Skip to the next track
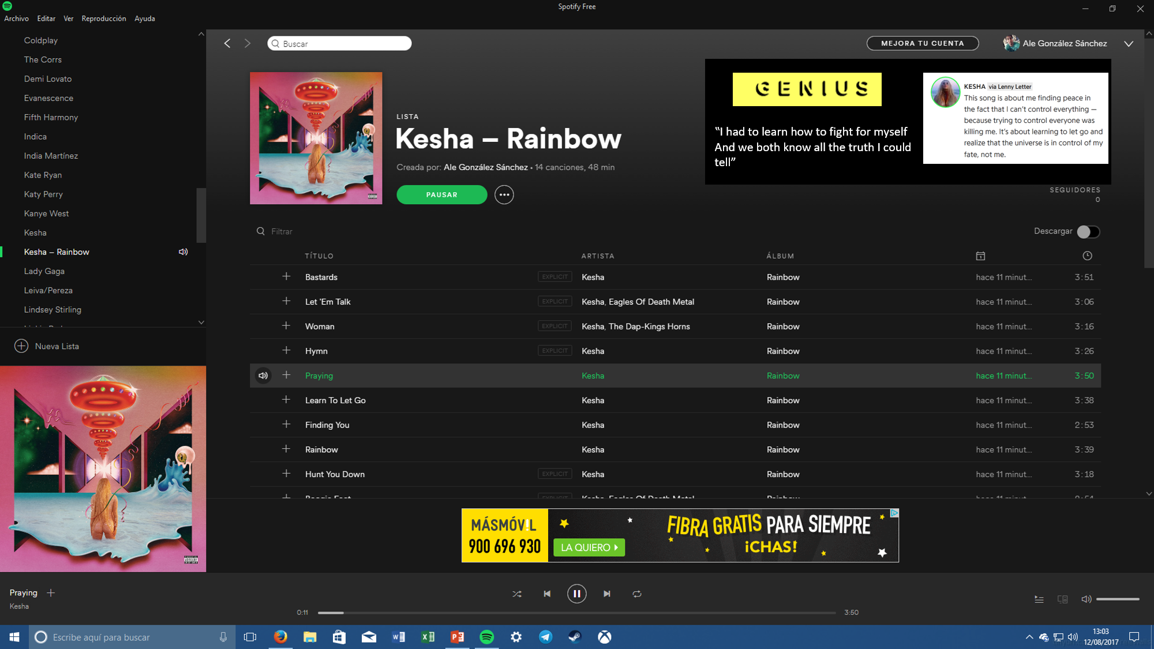 [607, 594]
